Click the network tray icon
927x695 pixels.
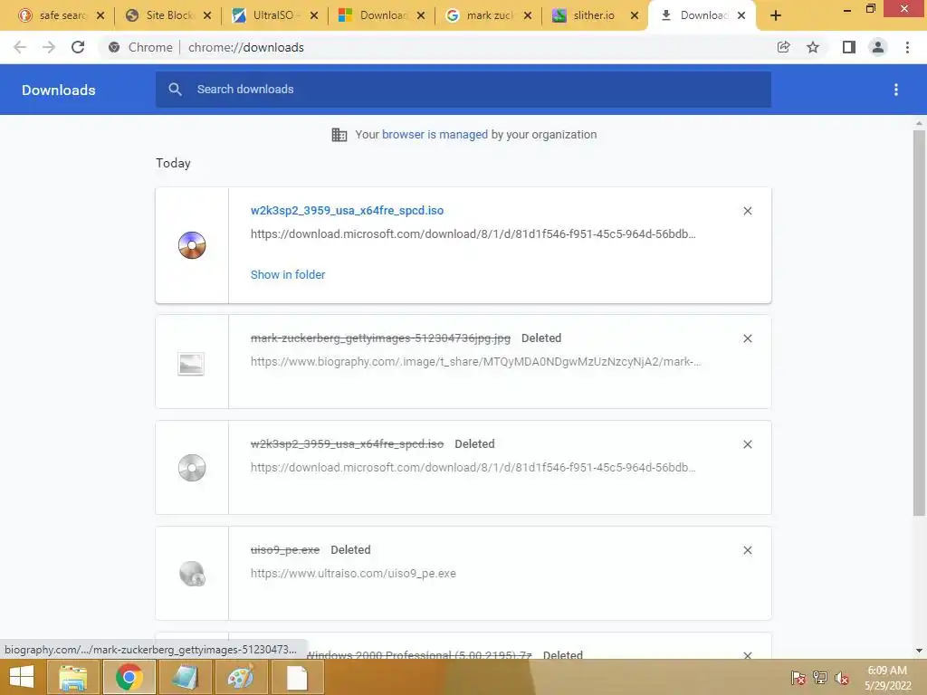(820, 678)
